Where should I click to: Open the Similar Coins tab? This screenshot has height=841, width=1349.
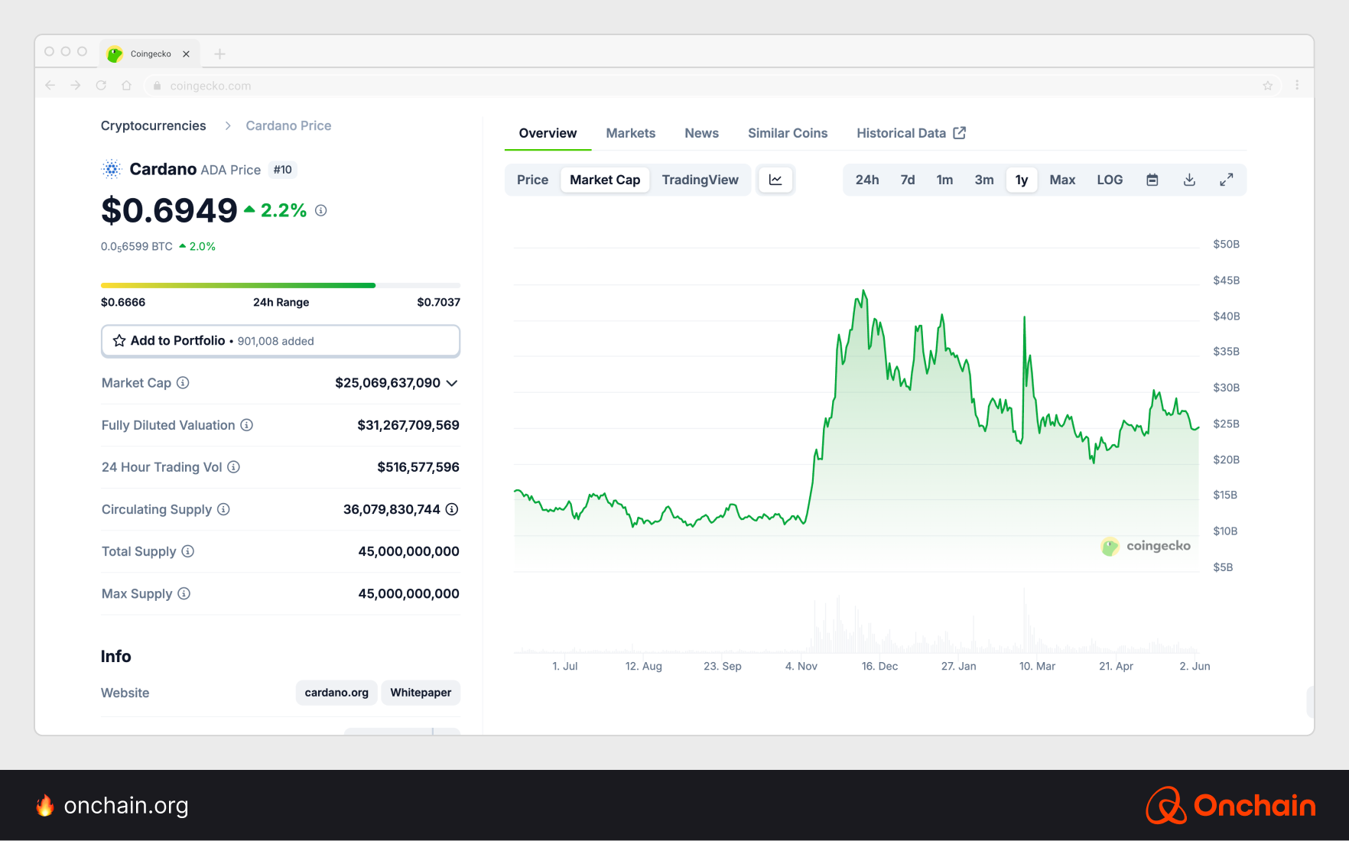788,133
